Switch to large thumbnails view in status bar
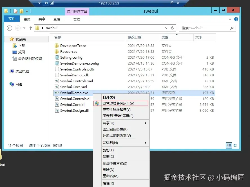 click(235, 145)
